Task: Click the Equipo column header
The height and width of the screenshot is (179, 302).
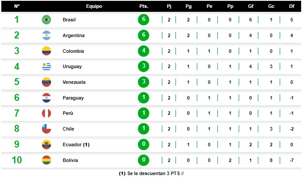Action: [94, 6]
